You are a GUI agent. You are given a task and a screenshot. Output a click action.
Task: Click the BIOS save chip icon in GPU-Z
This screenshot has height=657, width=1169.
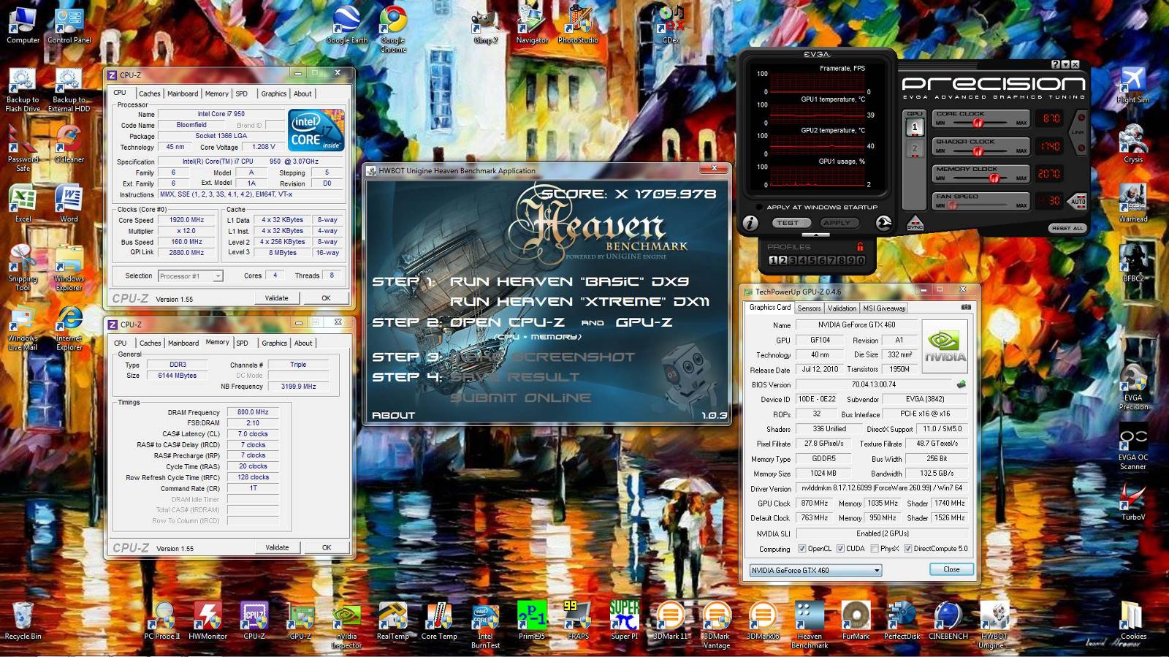[x=962, y=384]
